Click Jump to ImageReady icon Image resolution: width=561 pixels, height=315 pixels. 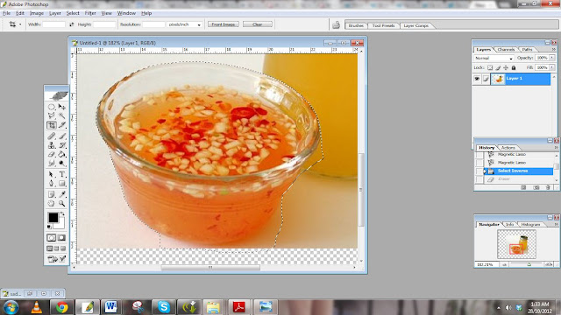click(56, 259)
